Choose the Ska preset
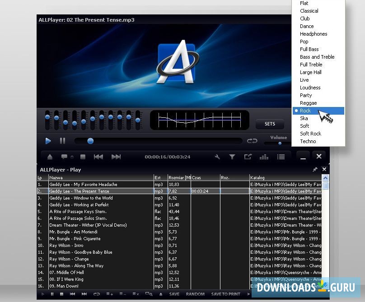Screen dimensions: 365x302 (x=318, y=118)
